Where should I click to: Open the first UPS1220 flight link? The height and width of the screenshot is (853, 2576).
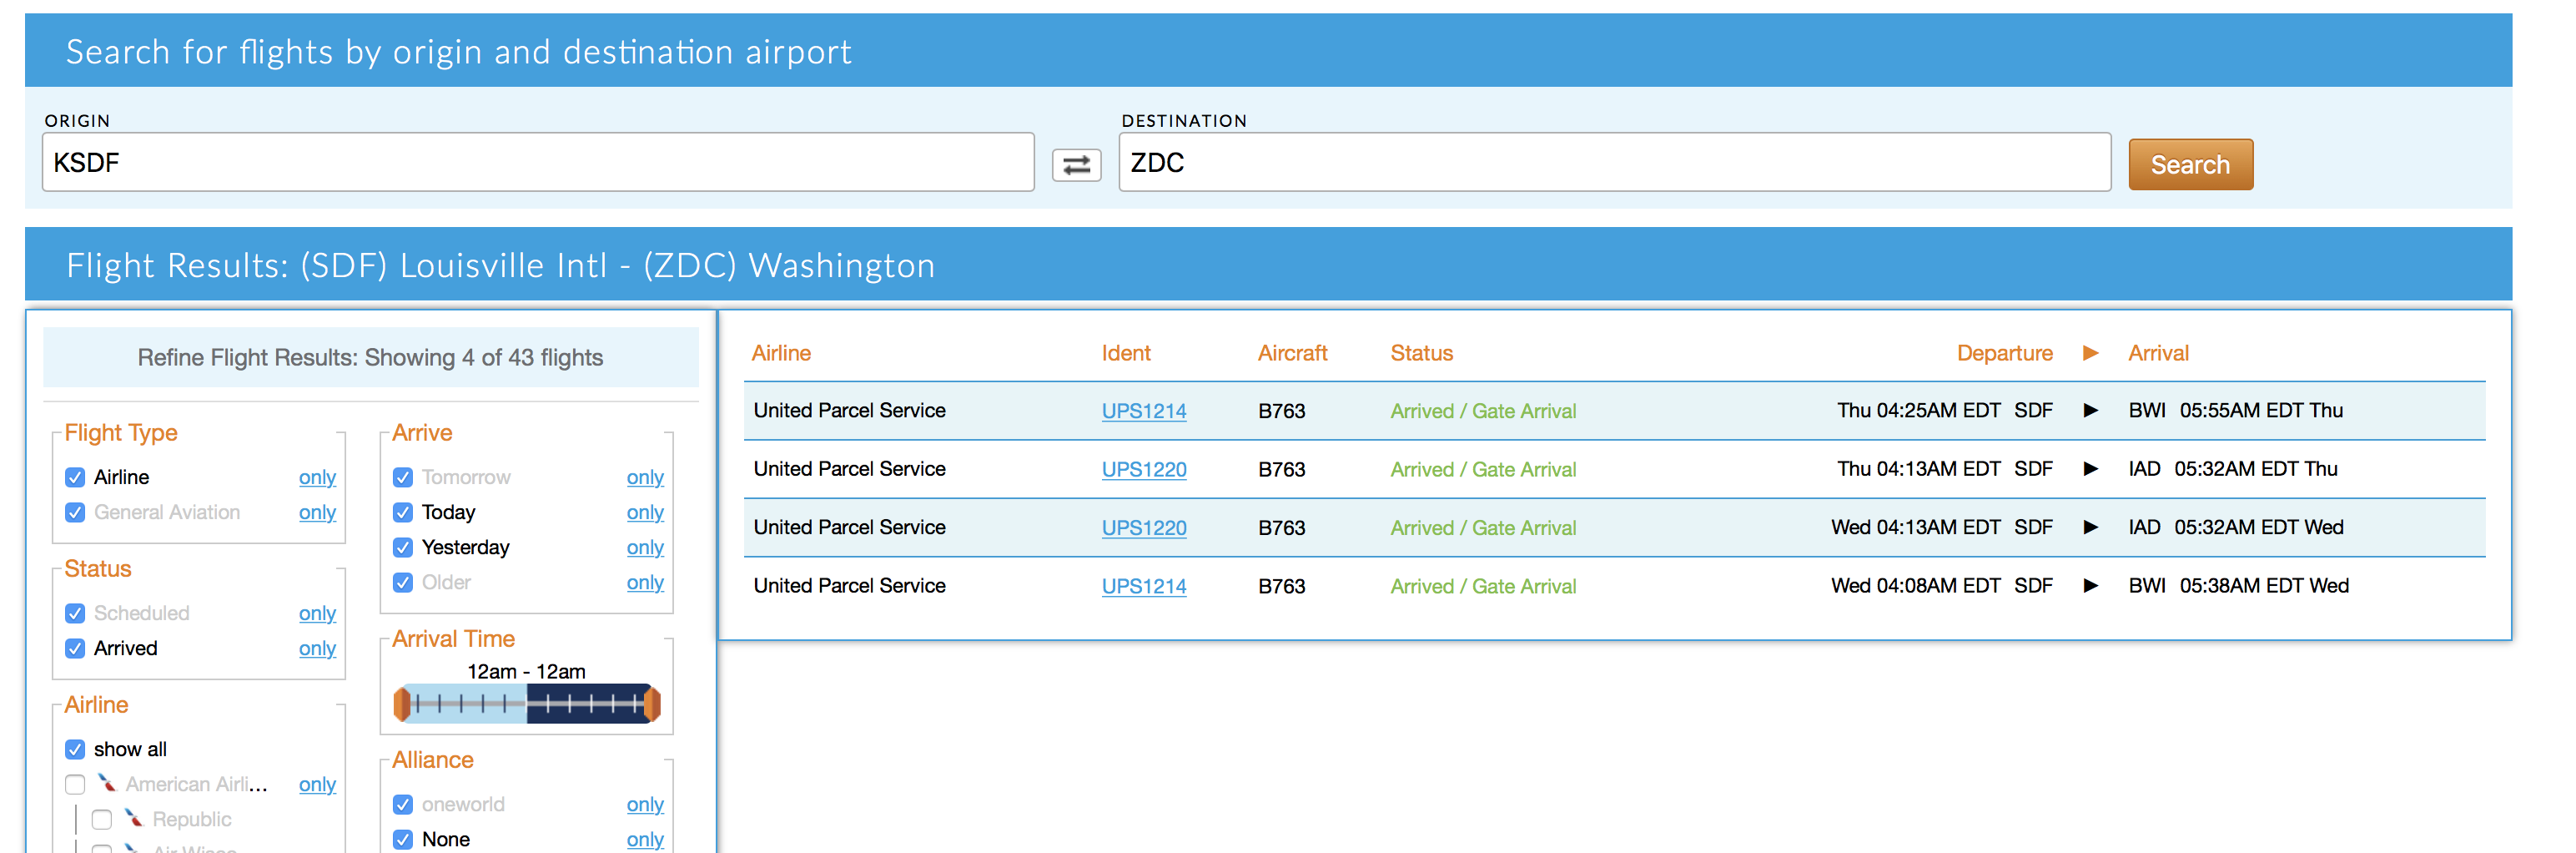click(x=1143, y=469)
